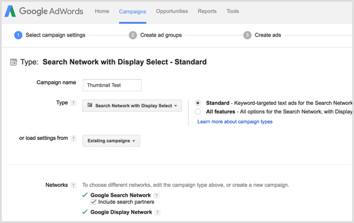Image resolution: width=354 pixels, height=223 pixels.
Task: Click step 3 circle Create ads
Action: tap(247, 35)
